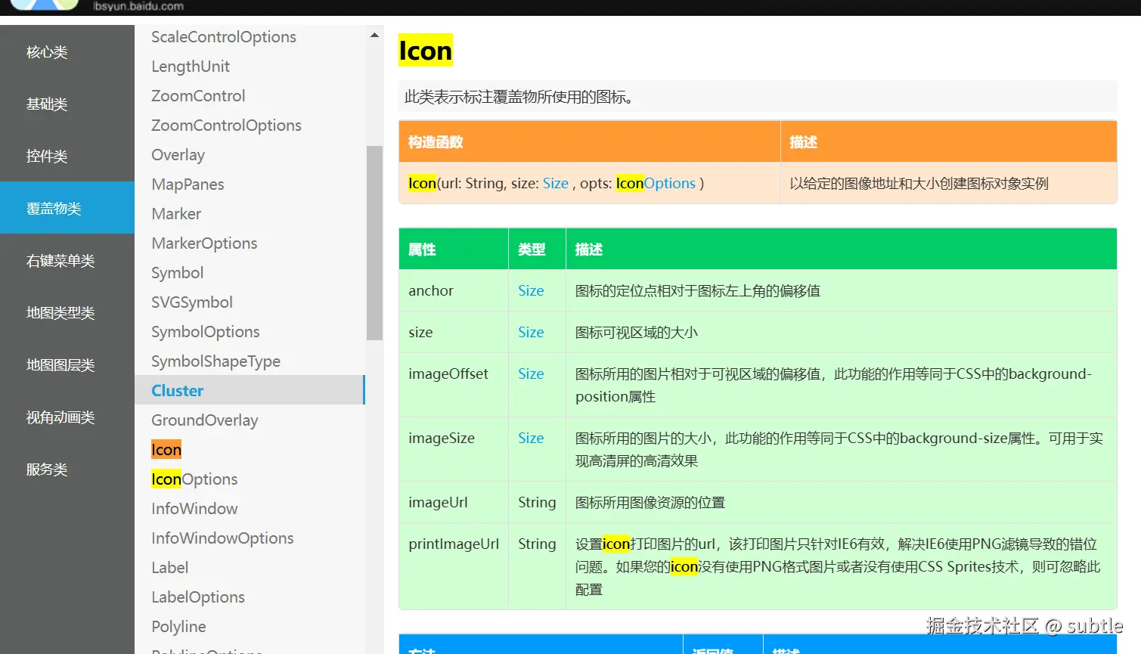Go to ScaleControlOptions in class list
Viewport: 1141px width, 654px height.
pyautogui.click(x=224, y=37)
